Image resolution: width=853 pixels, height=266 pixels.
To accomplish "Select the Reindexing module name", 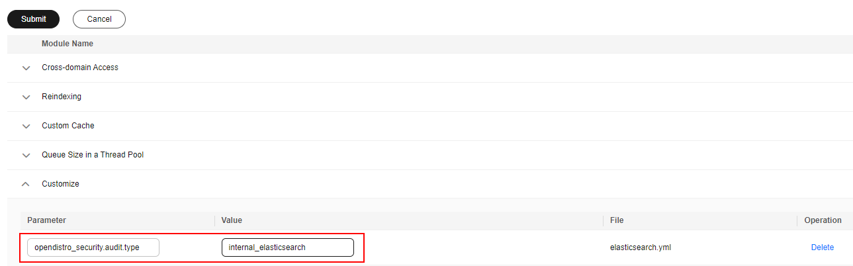I will [62, 97].
